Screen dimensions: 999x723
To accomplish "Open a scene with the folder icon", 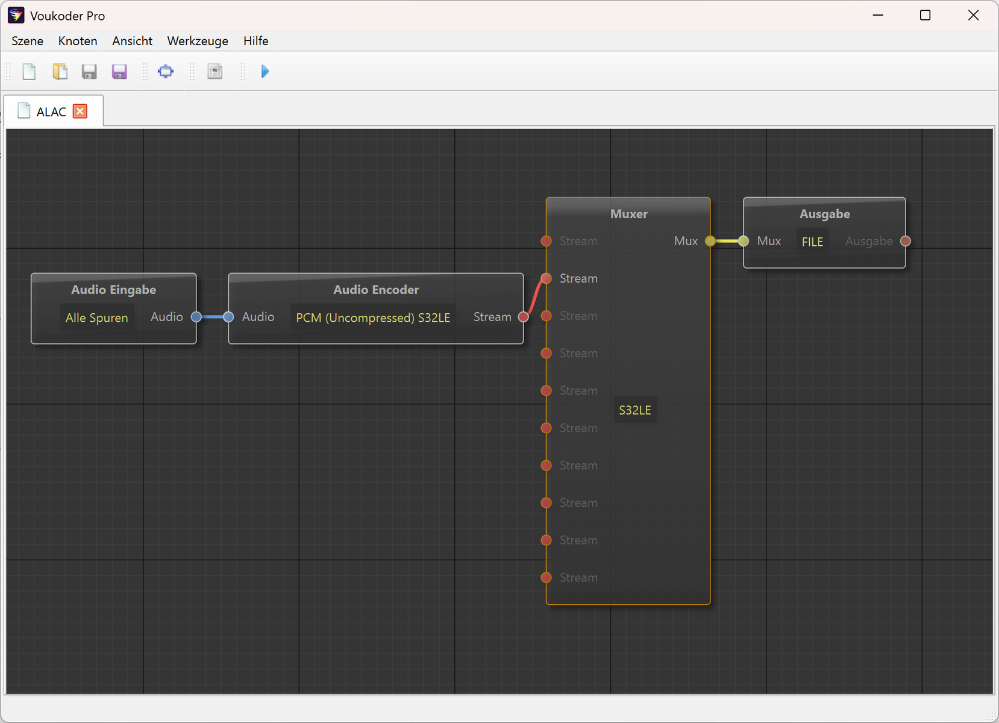I will click(x=60, y=72).
